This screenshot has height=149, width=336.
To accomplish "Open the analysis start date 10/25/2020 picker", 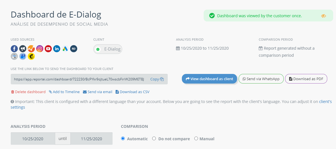I will coord(33,139).
